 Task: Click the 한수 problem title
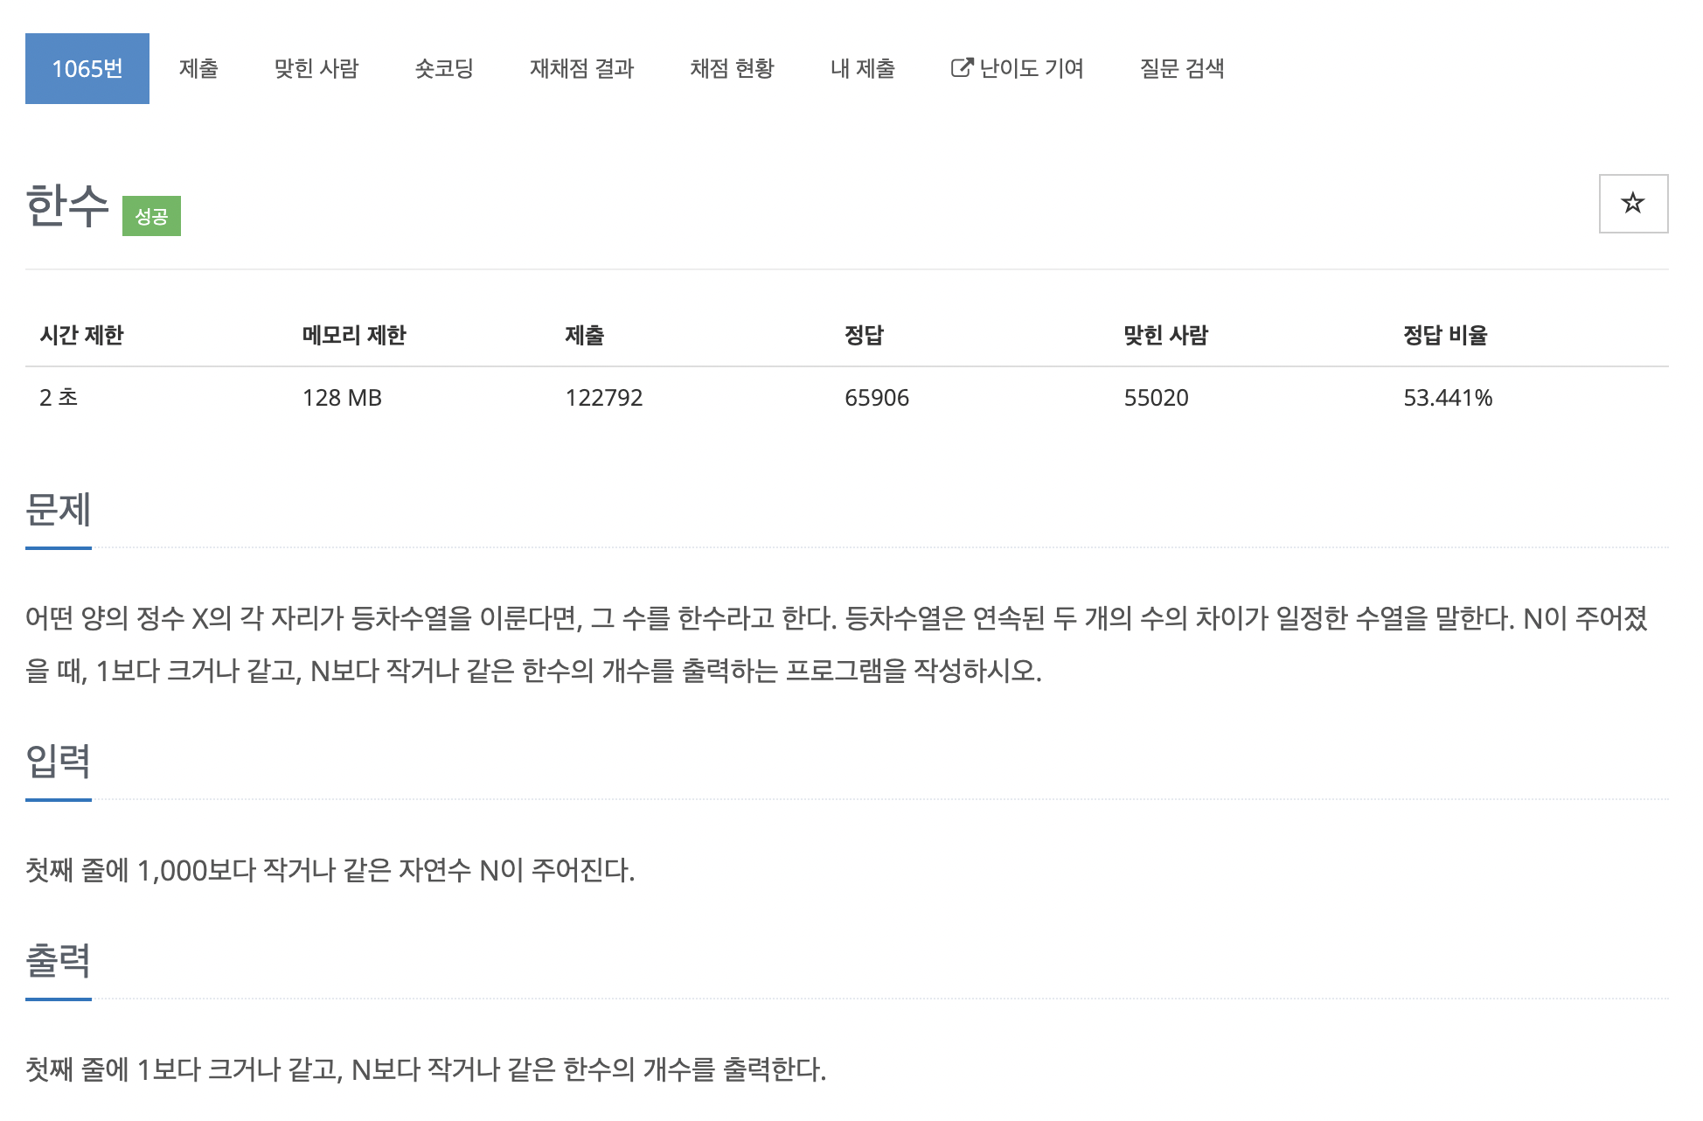(67, 206)
